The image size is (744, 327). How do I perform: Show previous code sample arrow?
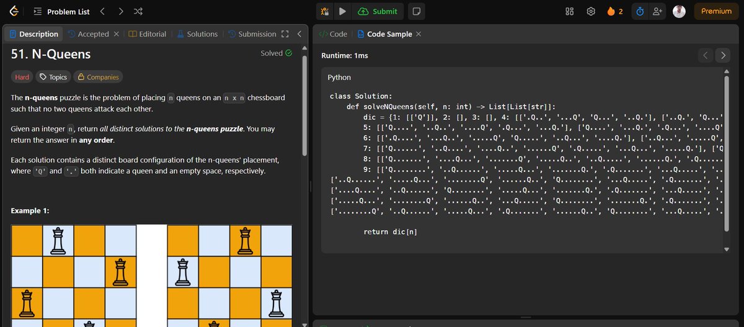pos(706,55)
